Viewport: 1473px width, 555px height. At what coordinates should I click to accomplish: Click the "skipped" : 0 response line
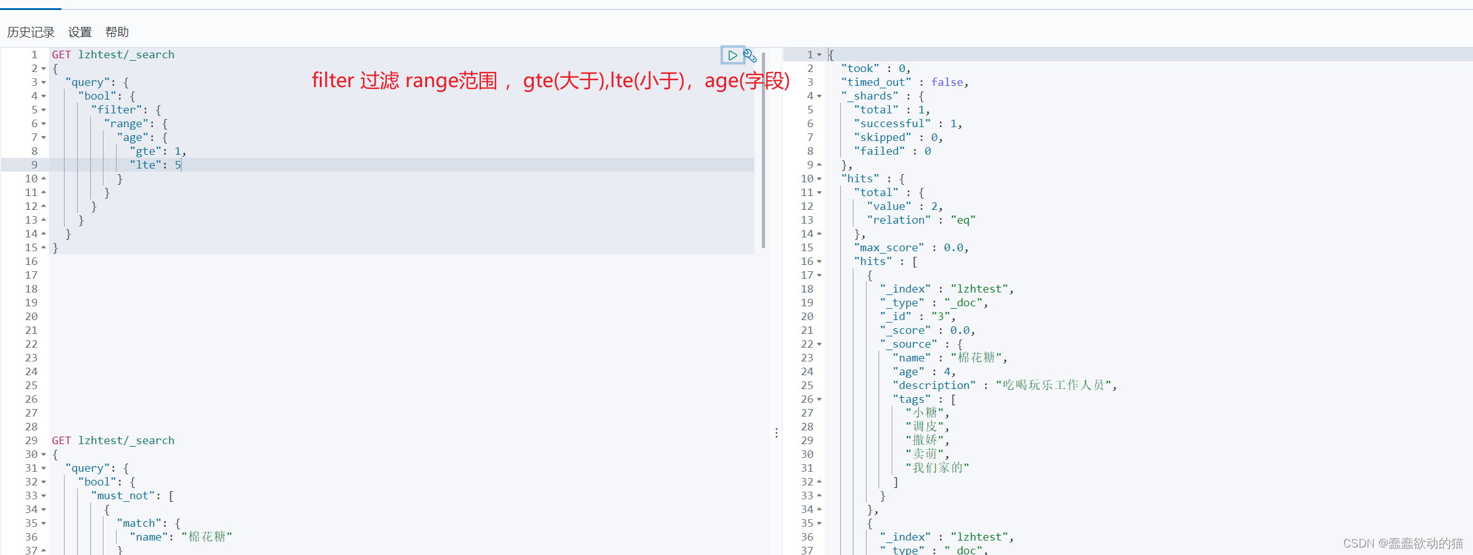click(898, 137)
